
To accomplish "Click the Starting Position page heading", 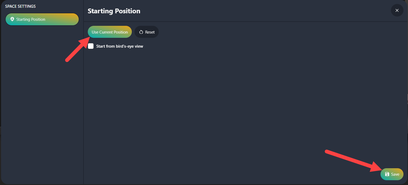I will point(114,11).
